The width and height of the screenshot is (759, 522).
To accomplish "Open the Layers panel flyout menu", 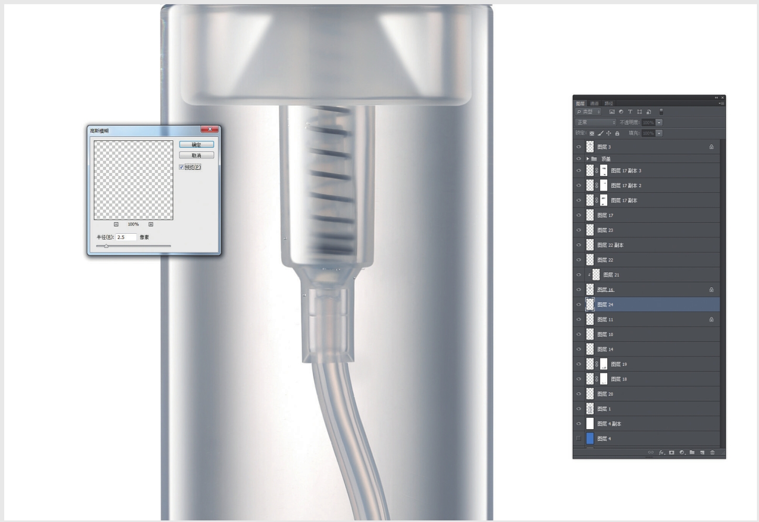I will [x=721, y=103].
